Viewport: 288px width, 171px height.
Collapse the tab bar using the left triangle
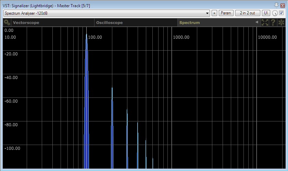point(256,23)
